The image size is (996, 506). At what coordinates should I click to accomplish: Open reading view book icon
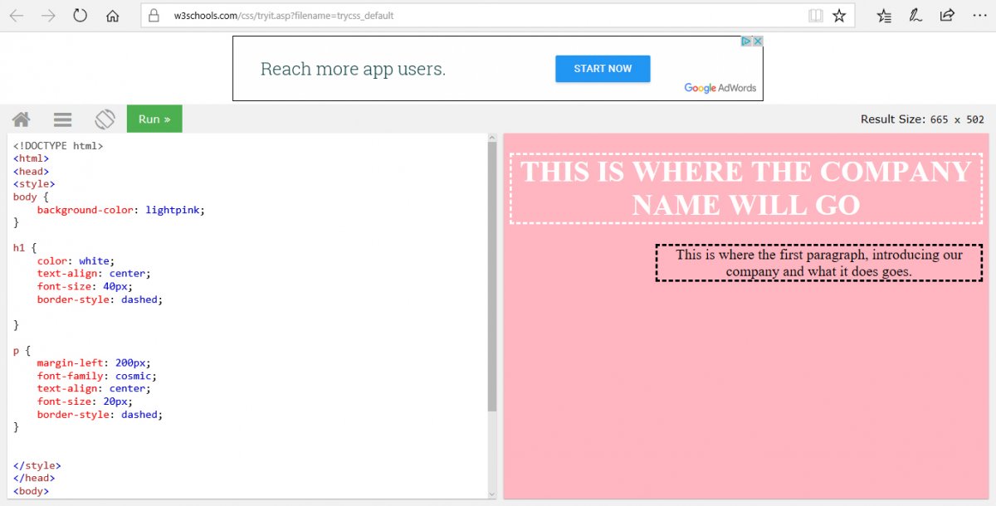[816, 16]
